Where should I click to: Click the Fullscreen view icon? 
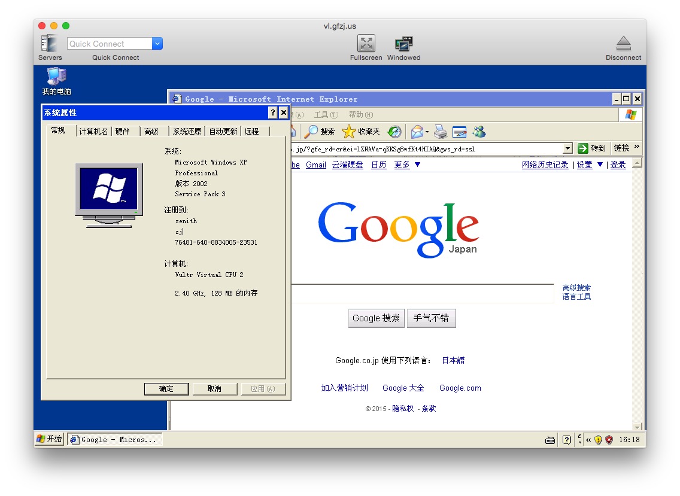366,43
